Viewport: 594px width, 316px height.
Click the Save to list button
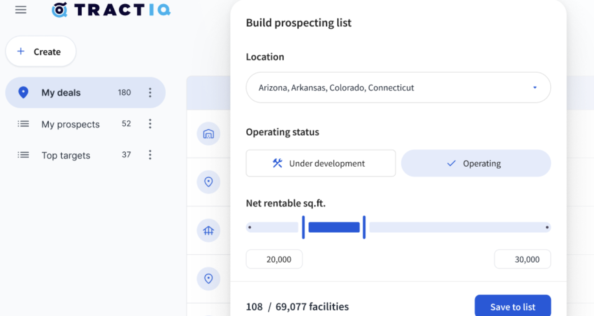[x=513, y=307]
